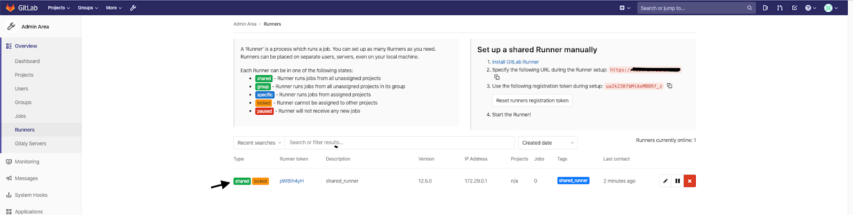Click the green shared badge in runner row
The image size is (853, 215).
click(x=242, y=181)
